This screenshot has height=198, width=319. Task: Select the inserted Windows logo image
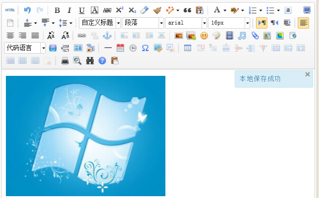pyautogui.click(x=86, y=136)
